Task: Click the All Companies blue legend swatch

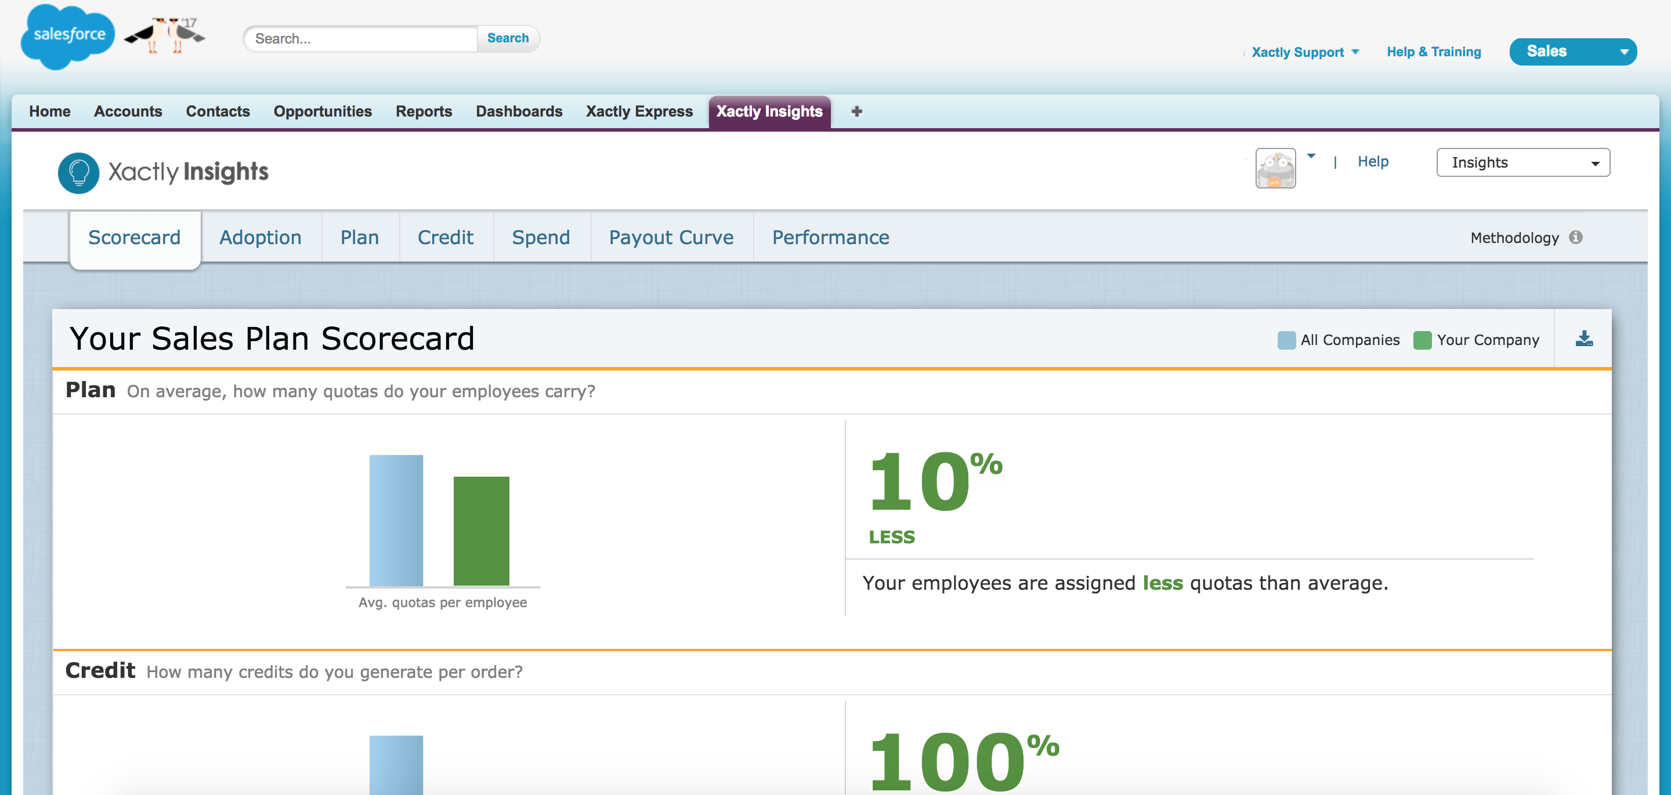Action: (1286, 340)
